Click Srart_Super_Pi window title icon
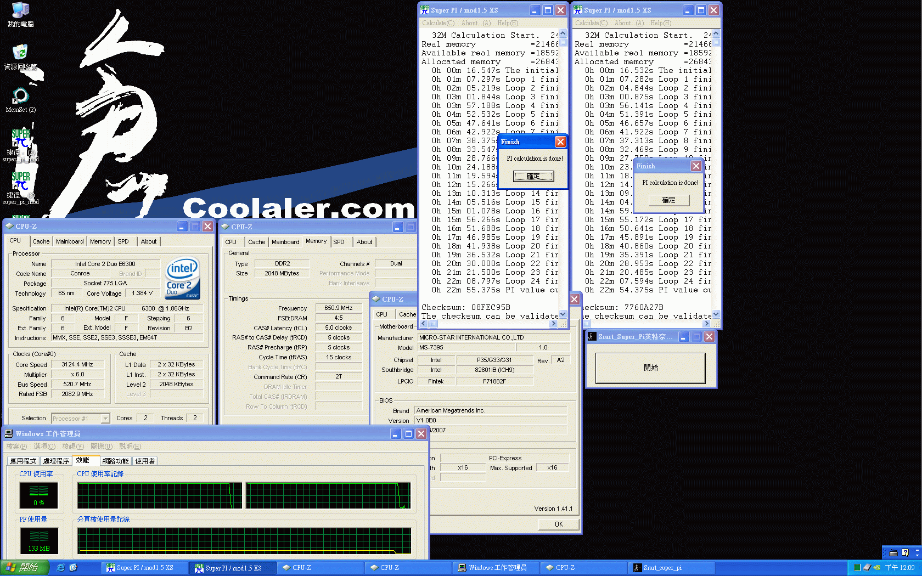Image resolution: width=922 pixels, height=576 pixels. coord(592,337)
